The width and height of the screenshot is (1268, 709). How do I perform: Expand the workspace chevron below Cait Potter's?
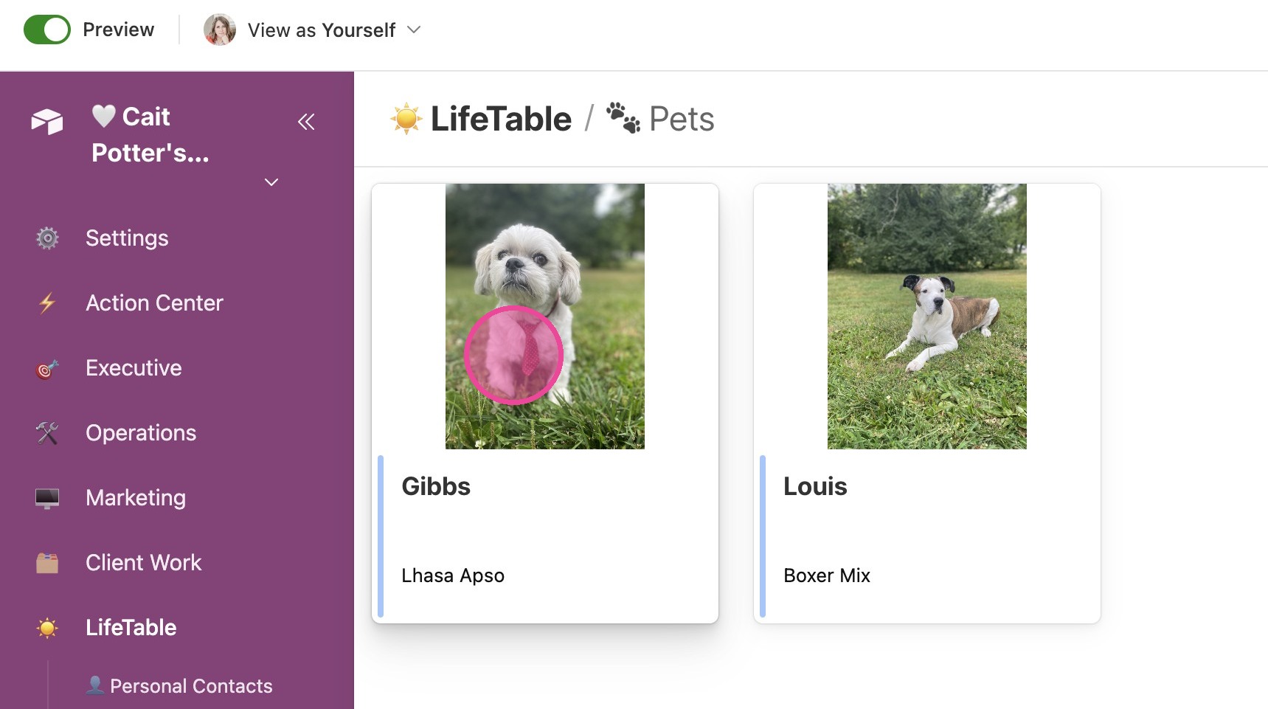click(x=271, y=182)
